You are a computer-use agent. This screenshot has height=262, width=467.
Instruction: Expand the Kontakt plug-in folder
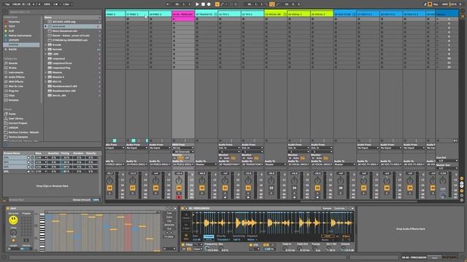[x=45, y=49]
